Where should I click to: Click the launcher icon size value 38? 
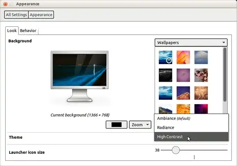(x=157, y=150)
